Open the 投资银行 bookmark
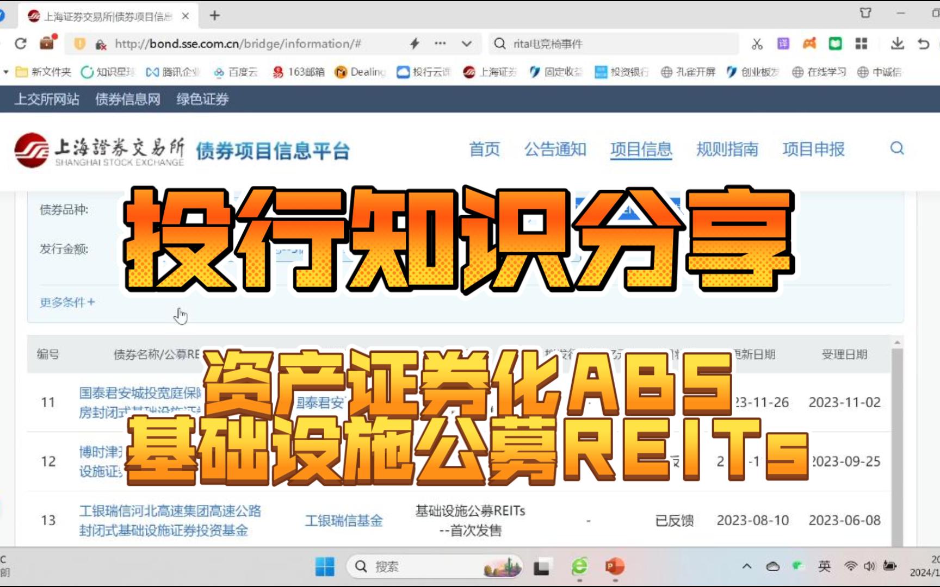This screenshot has height=587, width=940. click(x=622, y=72)
